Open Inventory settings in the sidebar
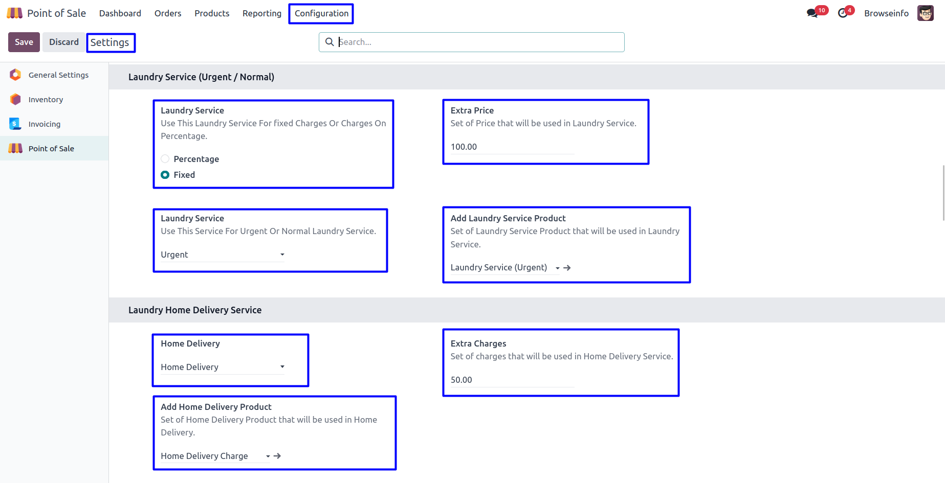Image resolution: width=945 pixels, height=483 pixels. pyautogui.click(x=46, y=100)
